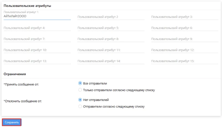Click the Пользовательский атрибут 5 input
The width and height of the screenshot is (222, 128).
click(x=111, y=28)
